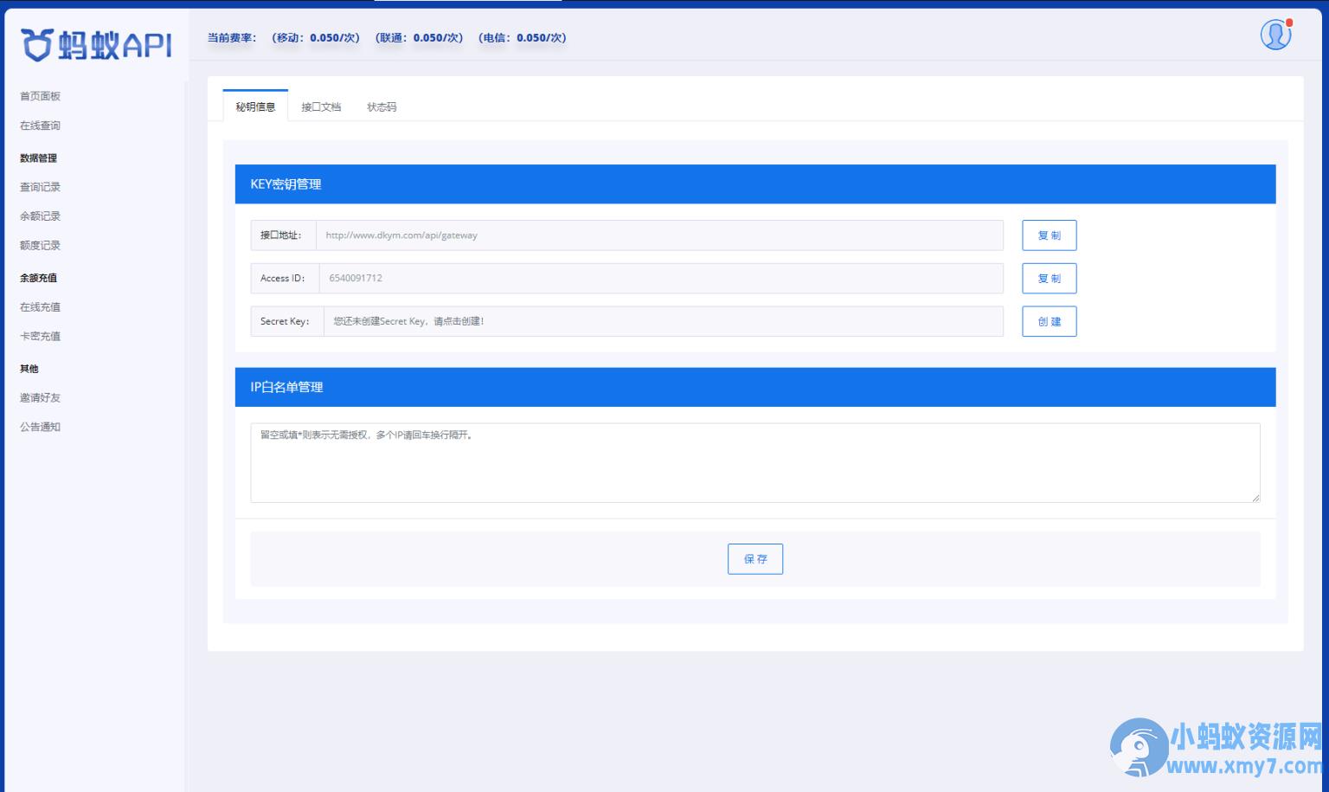
Task: Click the 数据管理 sidebar heading
Action: point(38,158)
